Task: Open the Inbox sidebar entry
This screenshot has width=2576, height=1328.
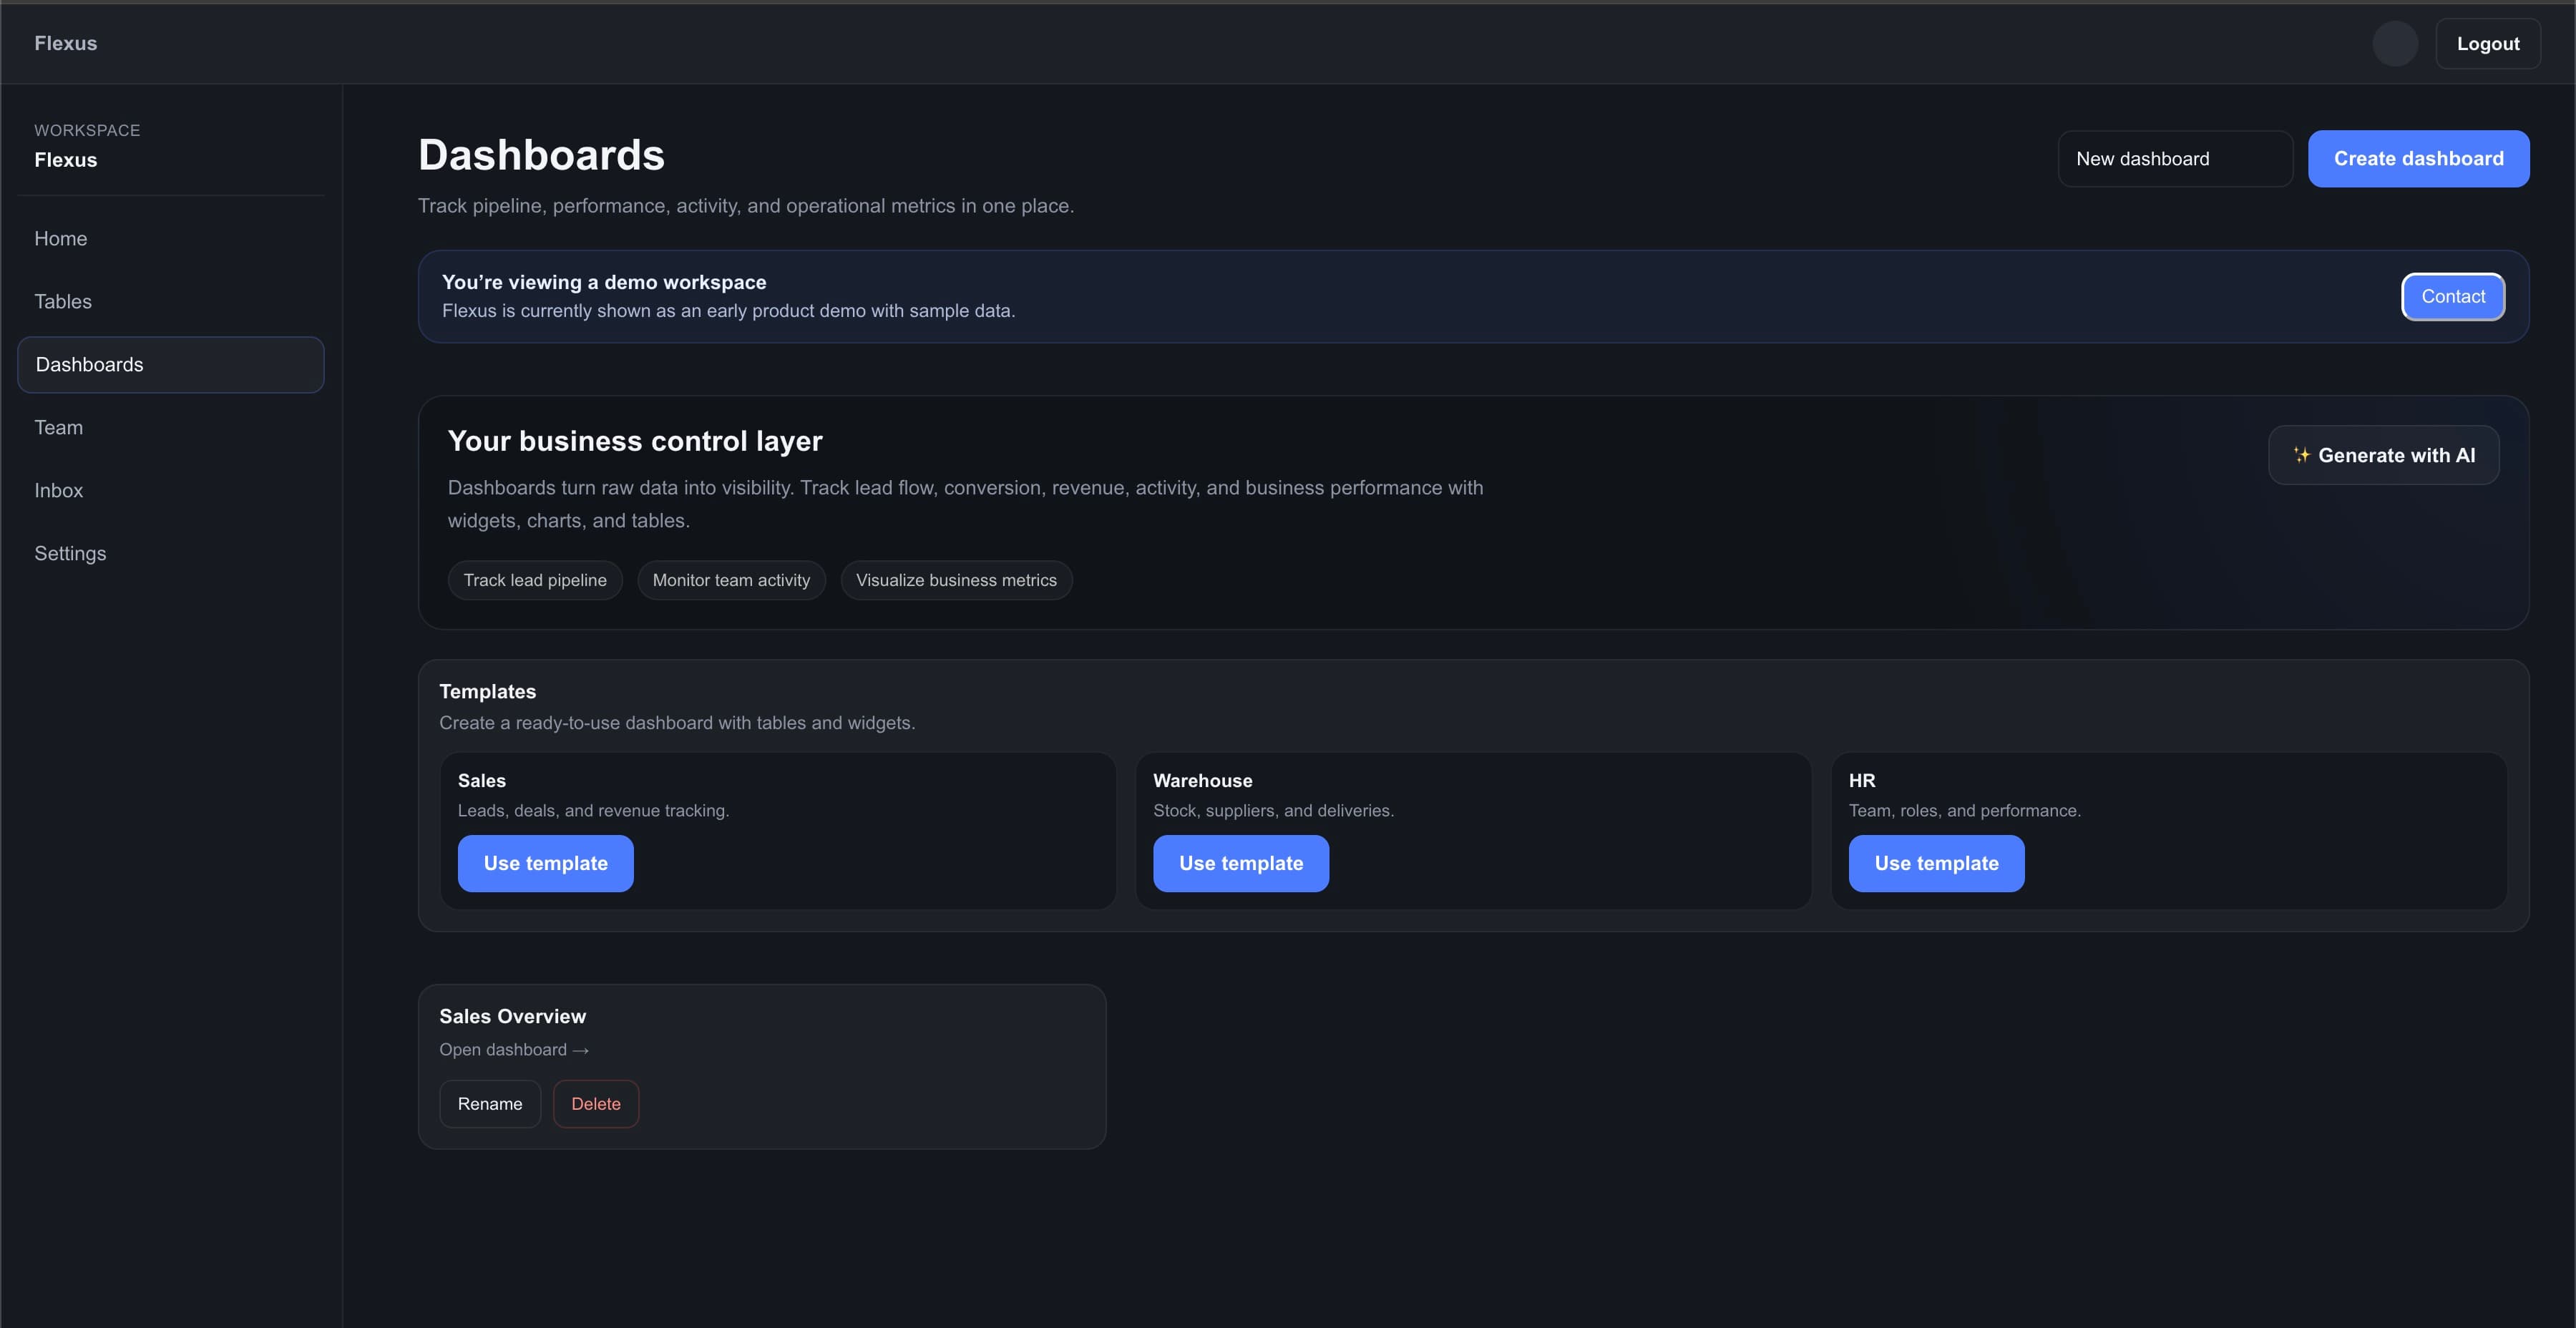Action: (58, 490)
